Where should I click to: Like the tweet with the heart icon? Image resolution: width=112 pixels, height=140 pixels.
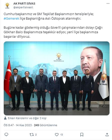tap(57, 134)
